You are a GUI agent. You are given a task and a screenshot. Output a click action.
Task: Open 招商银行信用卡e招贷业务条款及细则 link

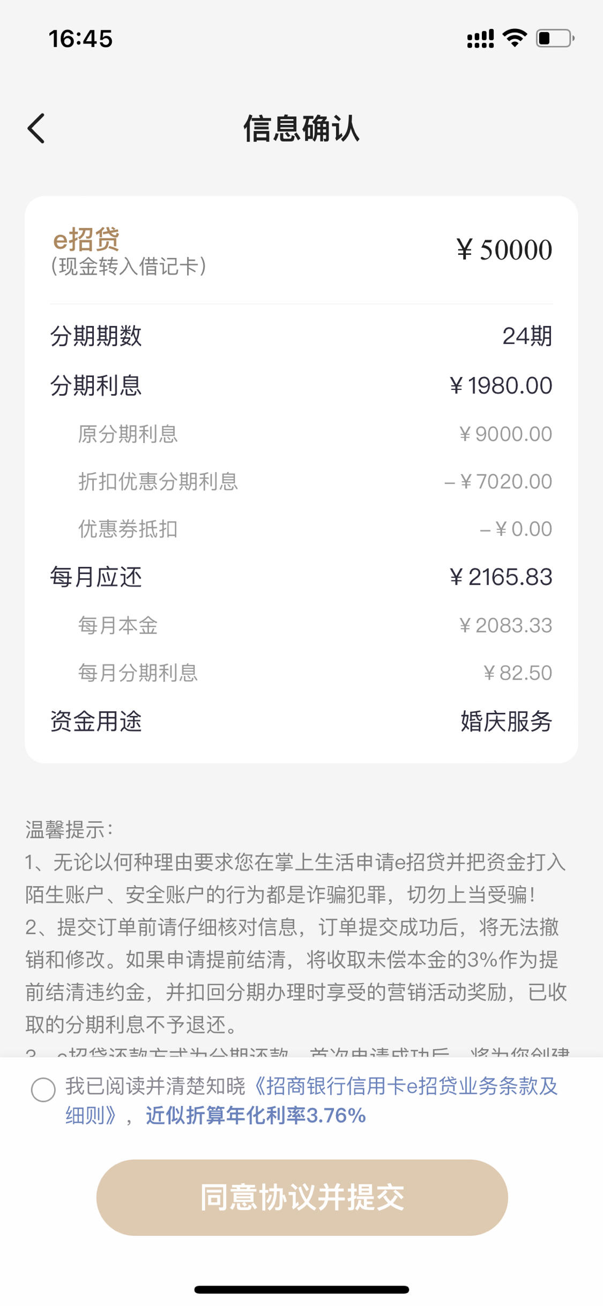(x=311, y=1101)
